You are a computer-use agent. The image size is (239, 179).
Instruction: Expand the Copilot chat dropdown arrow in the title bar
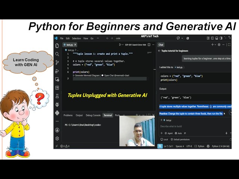[x=182, y=38]
